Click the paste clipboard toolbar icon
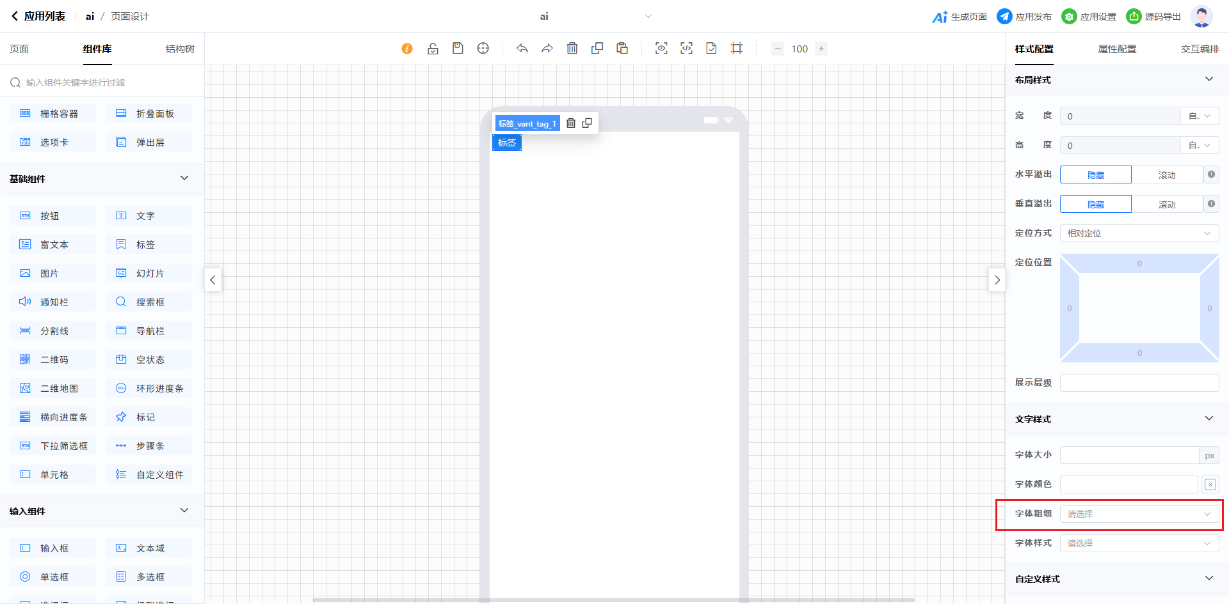The height and width of the screenshot is (604, 1229). point(622,49)
